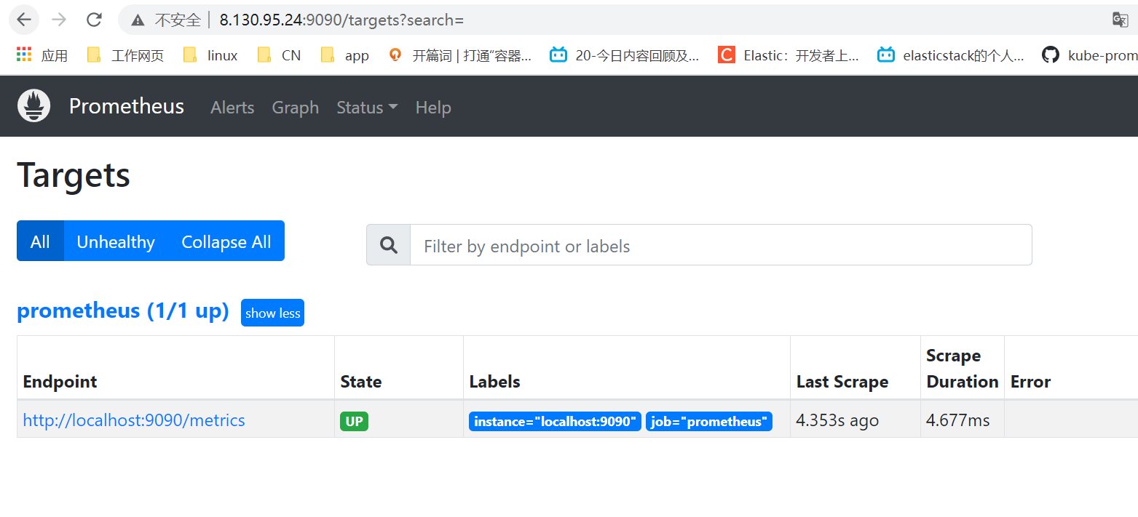The image size is (1138, 517).
Task: Open the apps grid bookmark icon
Action: [24, 55]
